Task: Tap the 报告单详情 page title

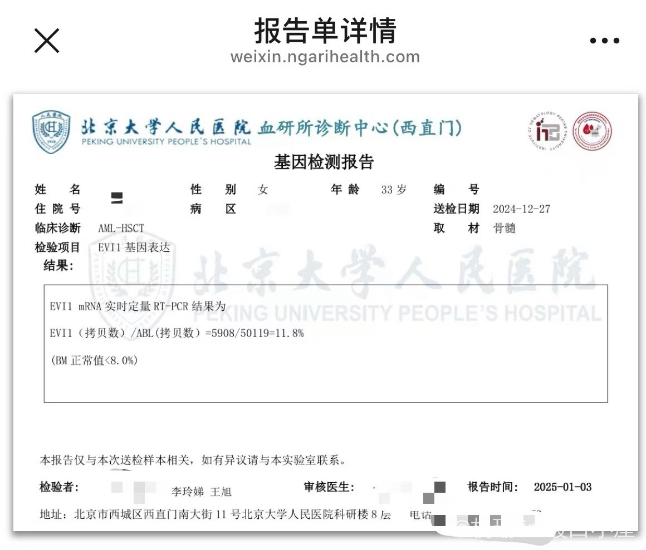Action: click(x=325, y=31)
